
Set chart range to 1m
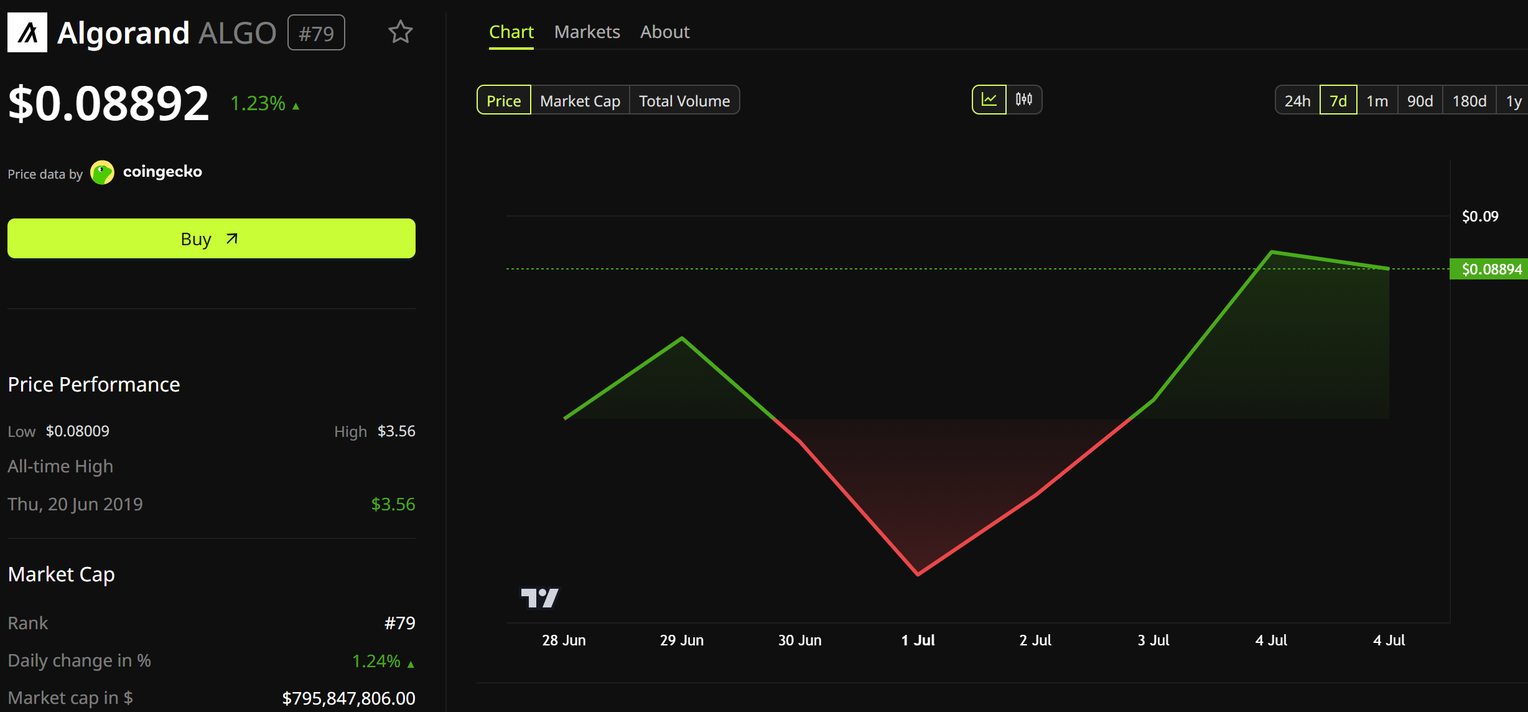[x=1377, y=100]
